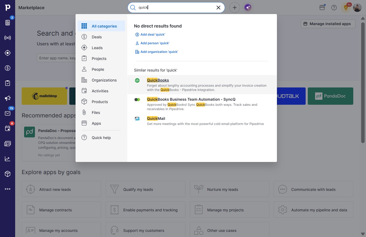Click the search magnifier icon
This screenshot has height=237, width=366.
pyautogui.click(x=133, y=8)
